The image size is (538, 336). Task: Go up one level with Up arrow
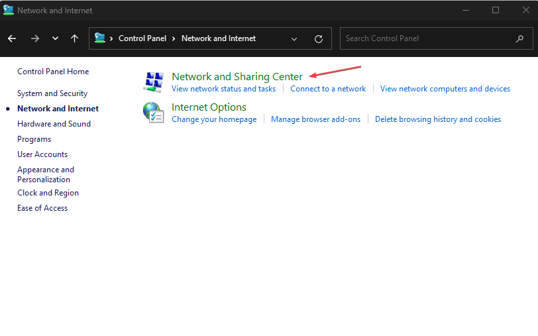click(x=74, y=38)
